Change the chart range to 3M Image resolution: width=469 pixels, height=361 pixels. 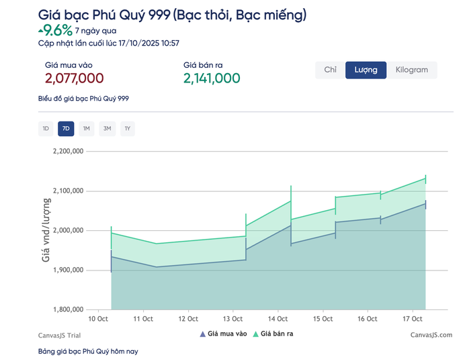pyautogui.click(x=107, y=128)
